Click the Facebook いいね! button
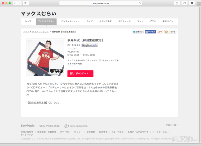201x146 pixels. [150, 32]
